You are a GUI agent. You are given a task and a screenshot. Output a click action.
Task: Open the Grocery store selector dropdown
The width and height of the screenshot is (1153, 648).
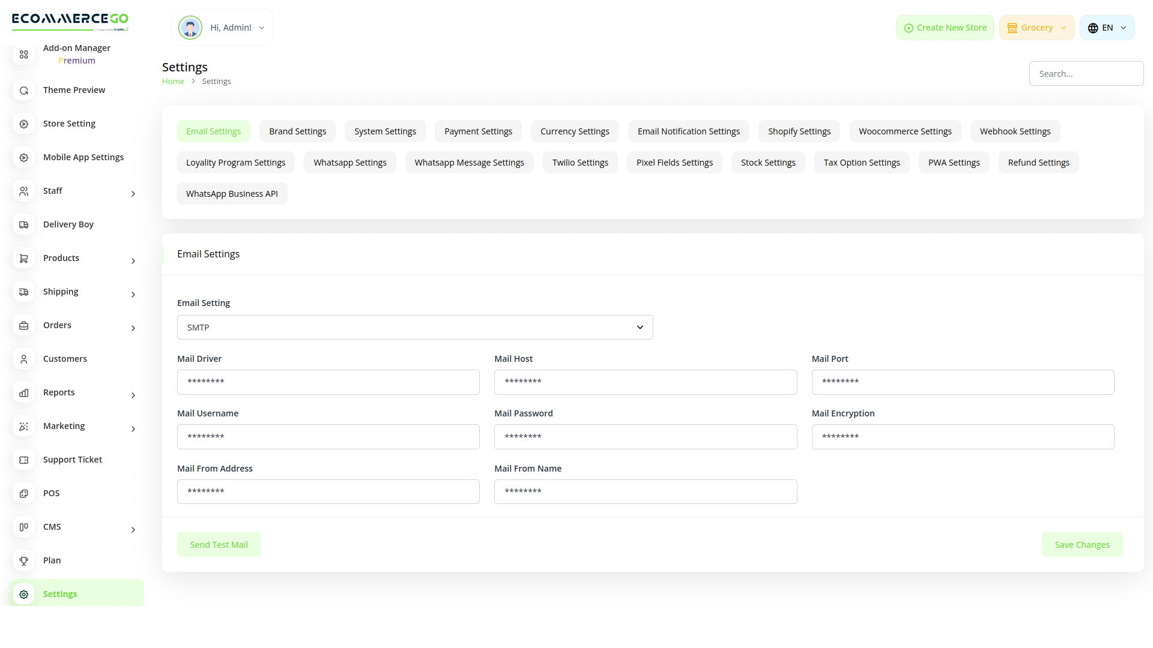(x=1036, y=28)
